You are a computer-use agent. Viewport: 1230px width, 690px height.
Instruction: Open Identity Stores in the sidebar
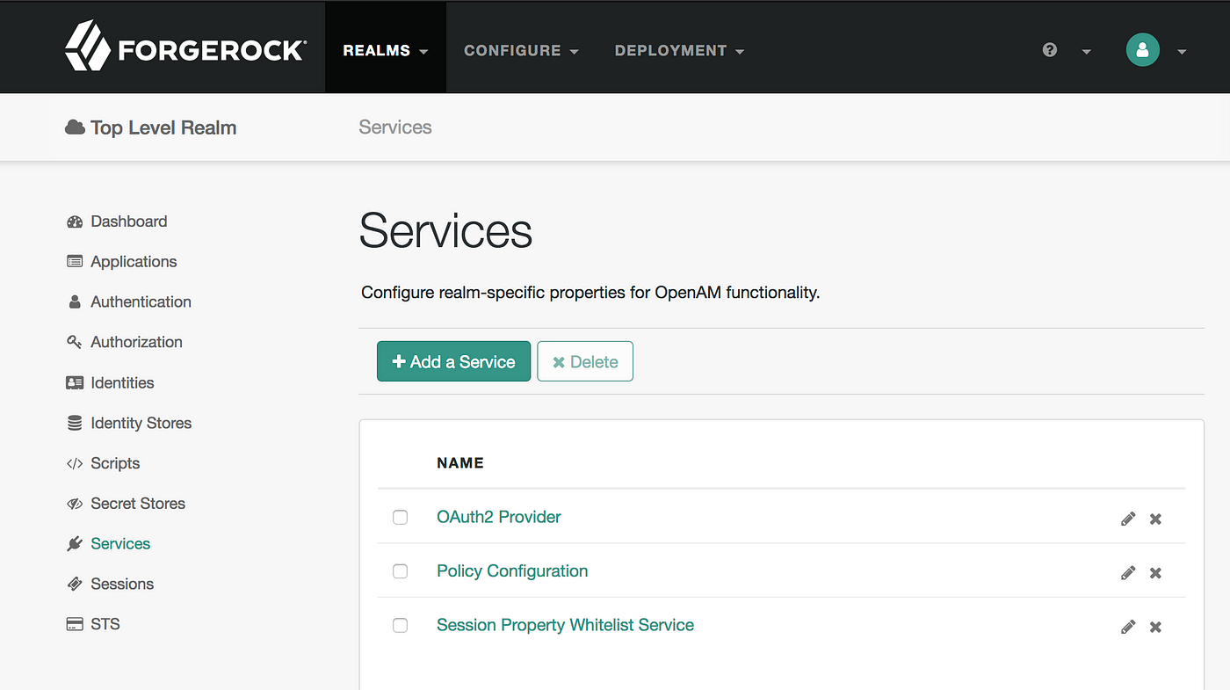(x=141, y=423)
